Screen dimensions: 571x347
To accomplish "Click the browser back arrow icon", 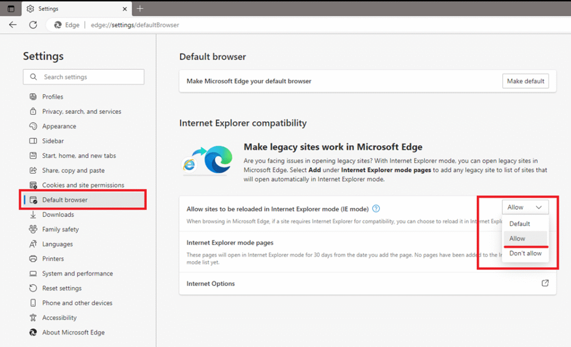I will pos(13,25).
